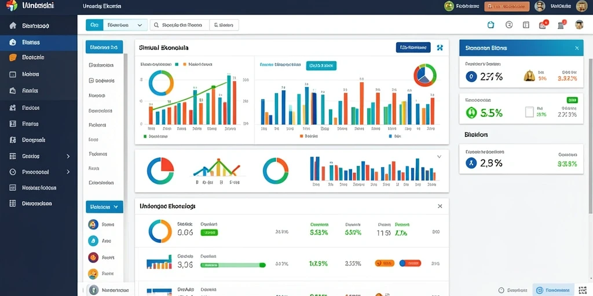
Task: Click the clock icon near the bottom of the sidebar
Action: tap(13, 172)
